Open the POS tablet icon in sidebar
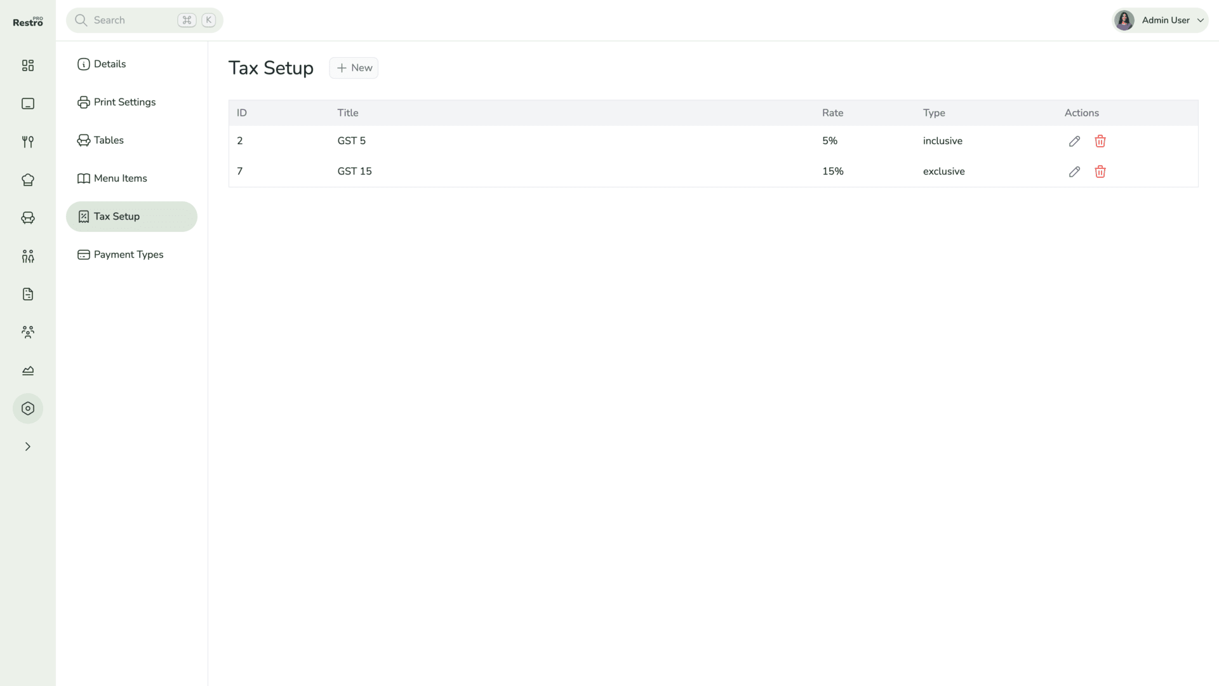The image size is (1219, 686). coord(28,104)
